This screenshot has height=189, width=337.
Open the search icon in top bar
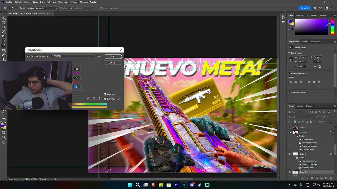click(321, 8)
